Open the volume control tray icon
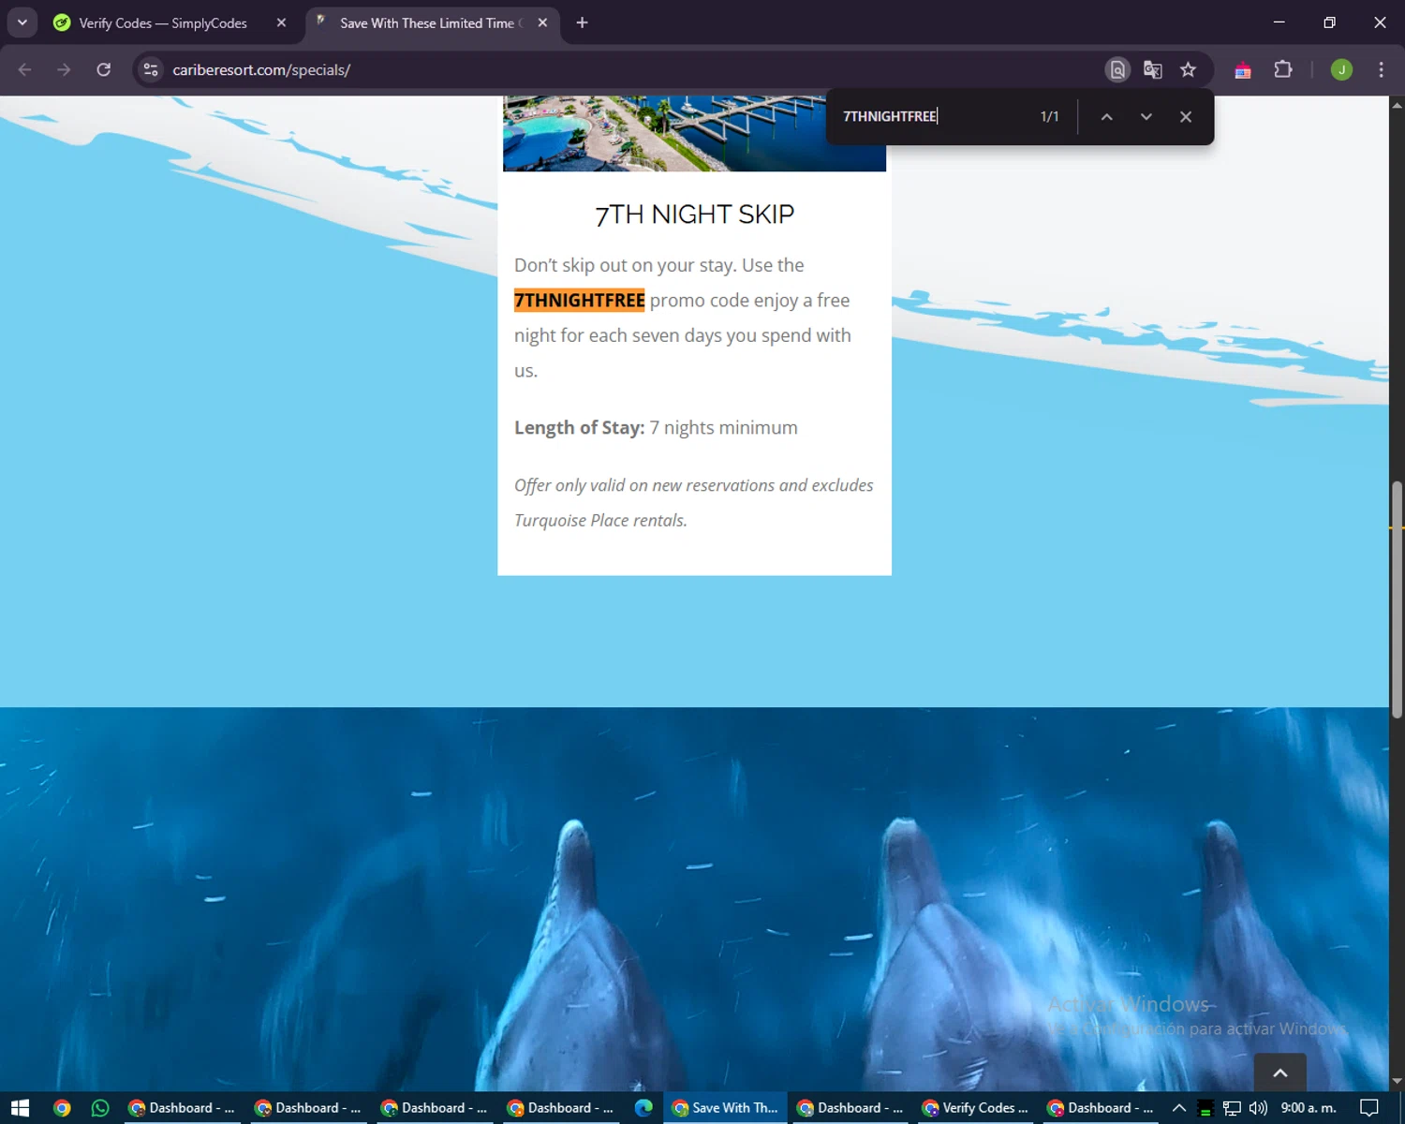 tap(1258, 1107)
